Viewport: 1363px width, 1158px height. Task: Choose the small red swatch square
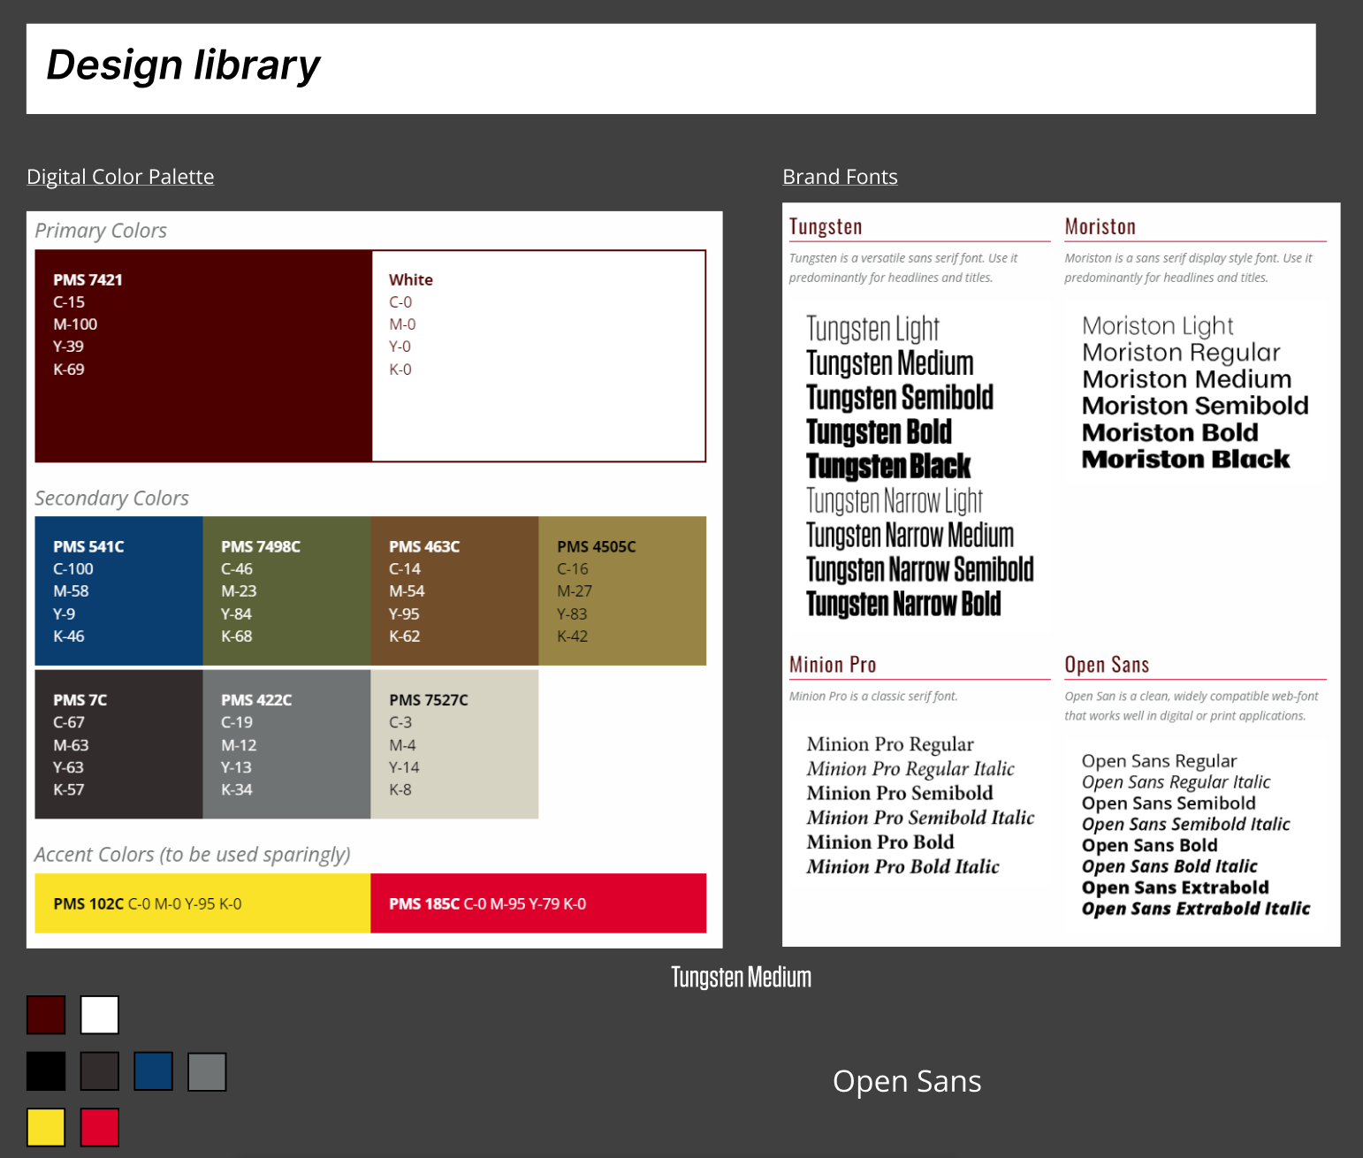point(100,1128)
